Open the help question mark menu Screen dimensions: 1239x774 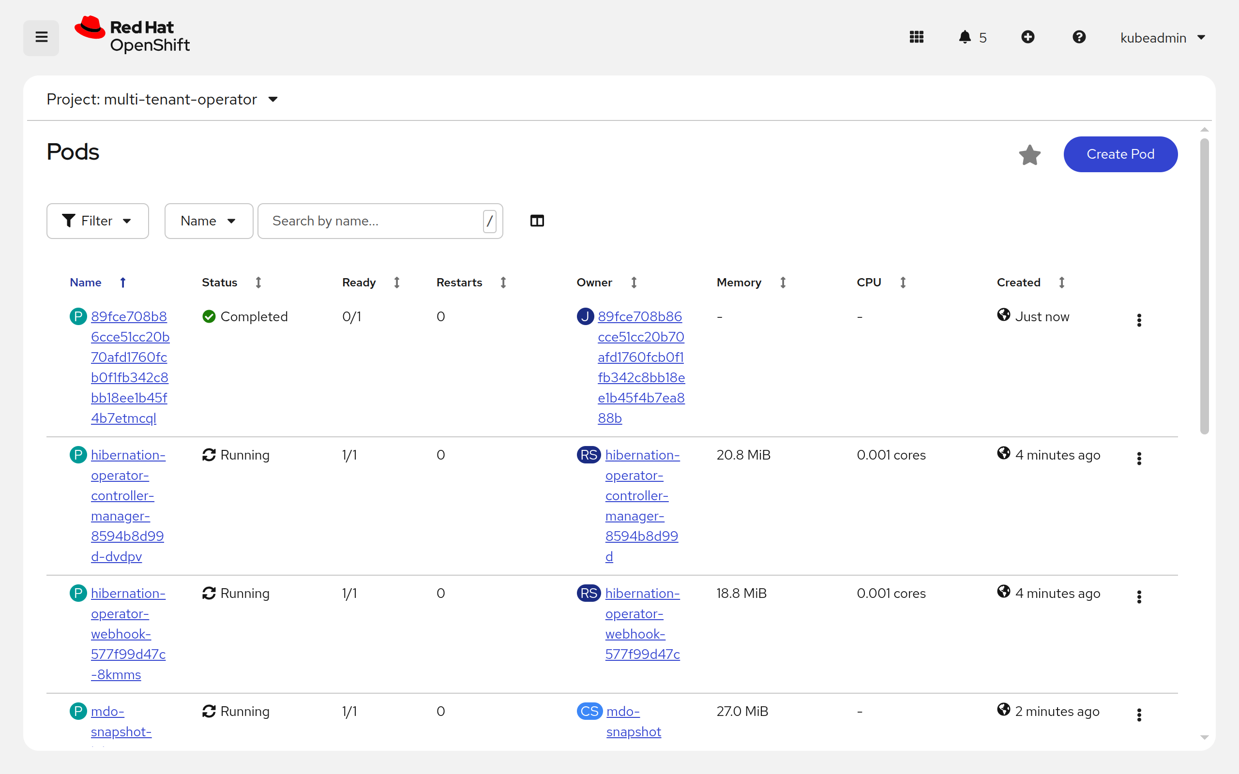pos(1079,37)
